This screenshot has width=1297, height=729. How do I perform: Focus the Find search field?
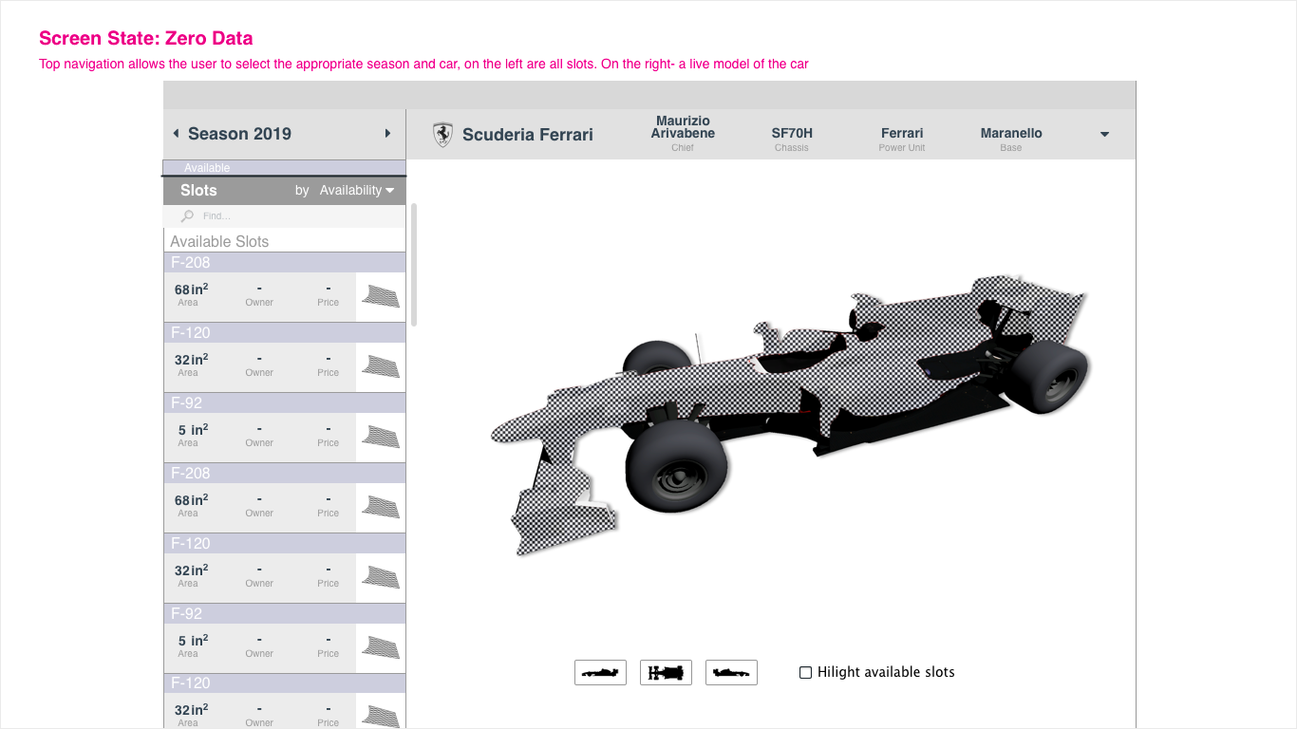285,216
